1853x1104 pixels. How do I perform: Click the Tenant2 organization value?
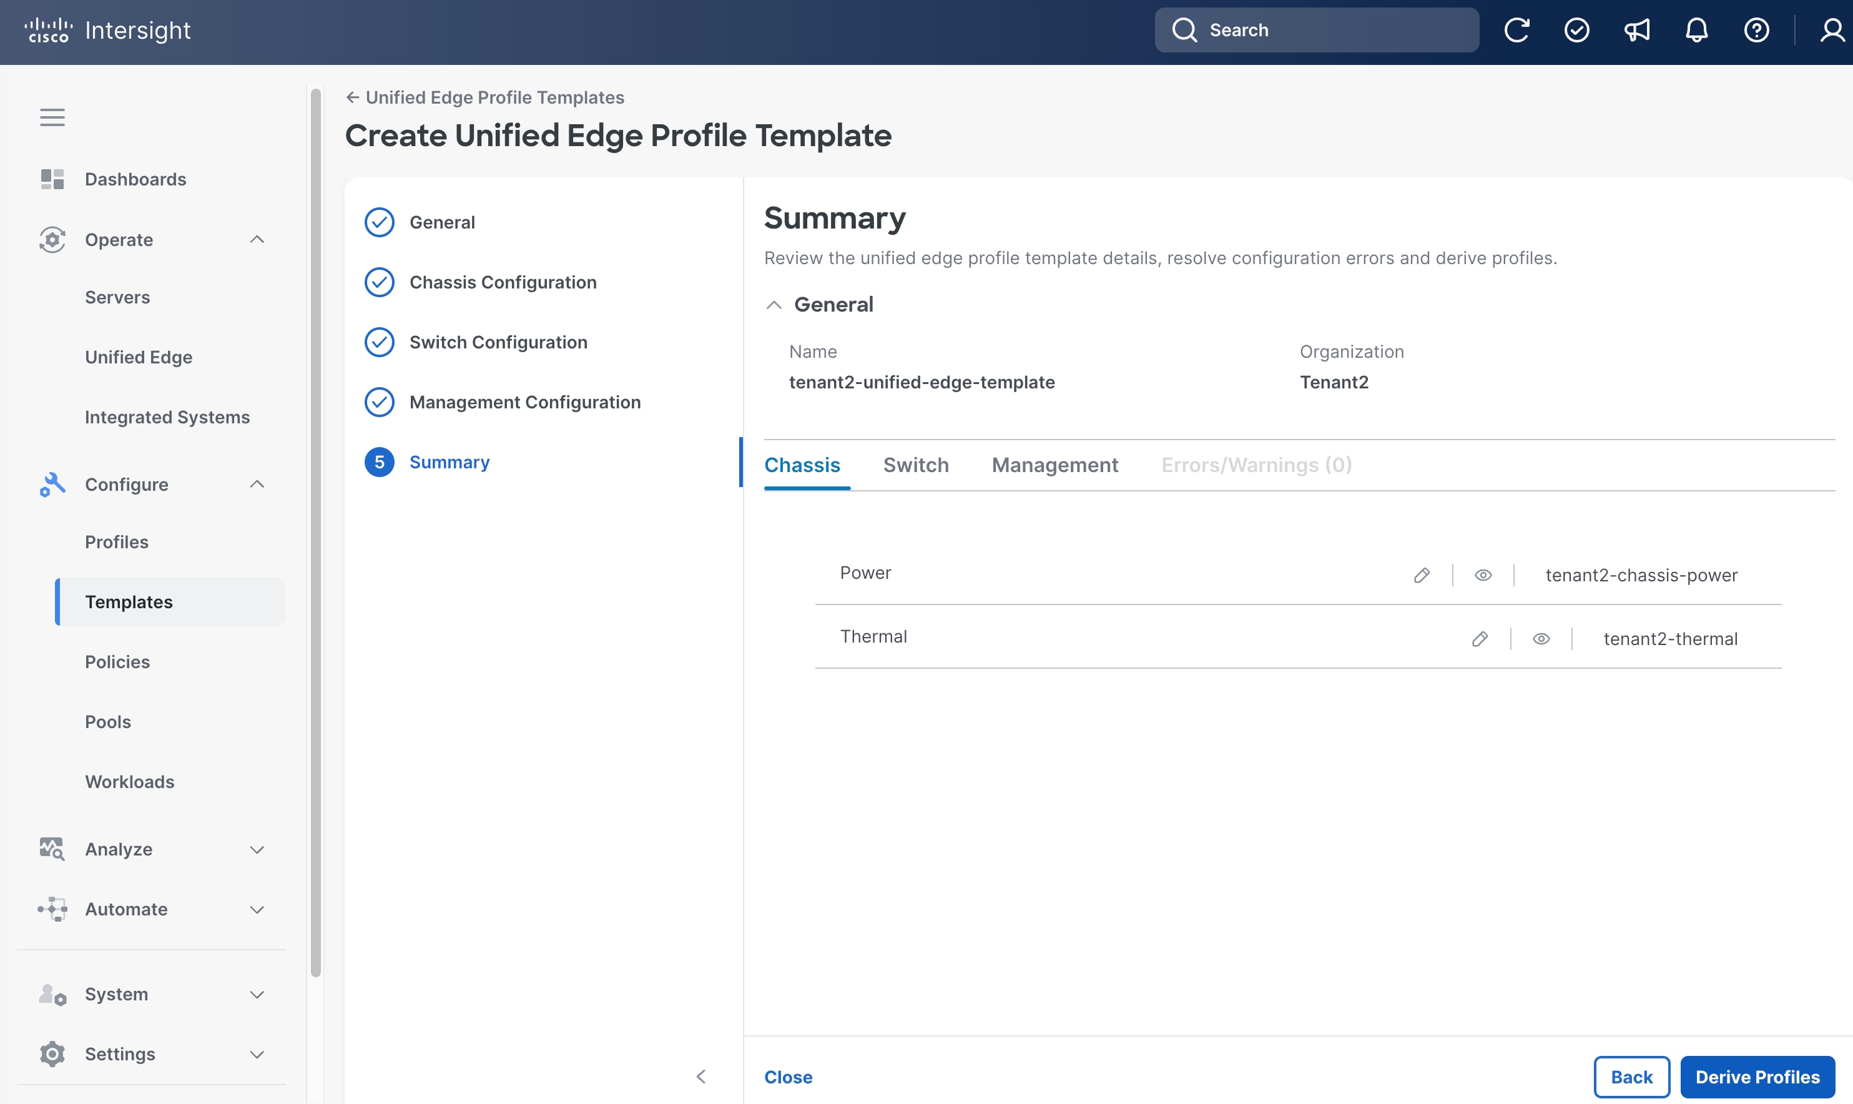coord(1334,382)
